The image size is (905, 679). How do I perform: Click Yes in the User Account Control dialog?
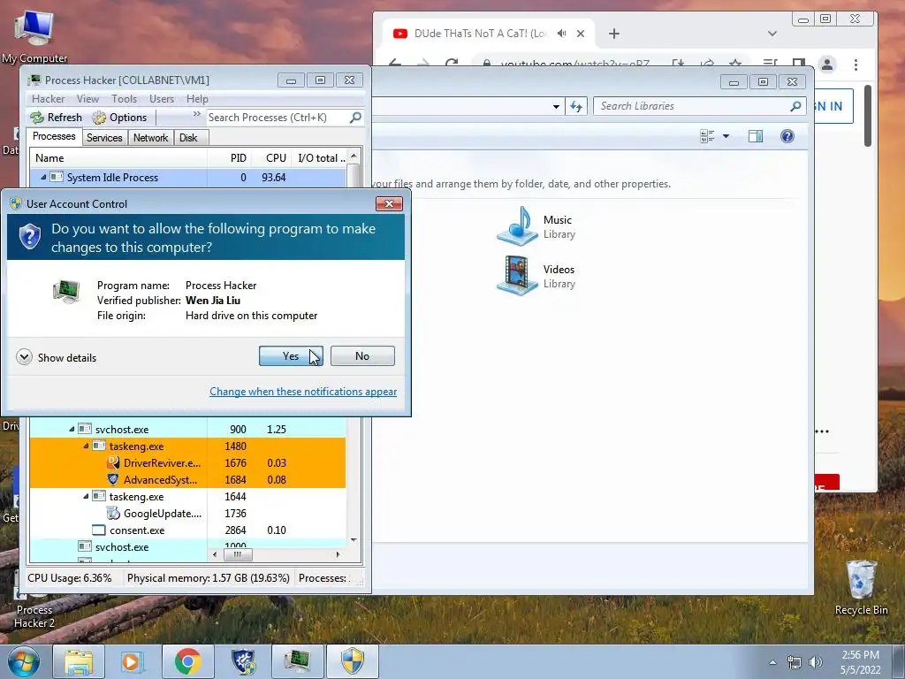(x=291, y=356)
